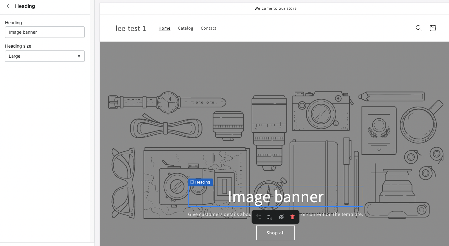The height and width of the screenshot is (246, 449).
Task: Select the Heading block badge on banner
Action: (x=201, y=182)
